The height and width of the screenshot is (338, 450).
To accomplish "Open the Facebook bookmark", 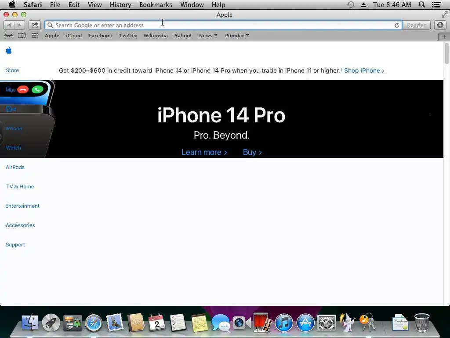I will pos(101,36).
